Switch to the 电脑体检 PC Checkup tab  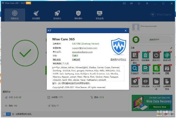(x=15, y=15)
